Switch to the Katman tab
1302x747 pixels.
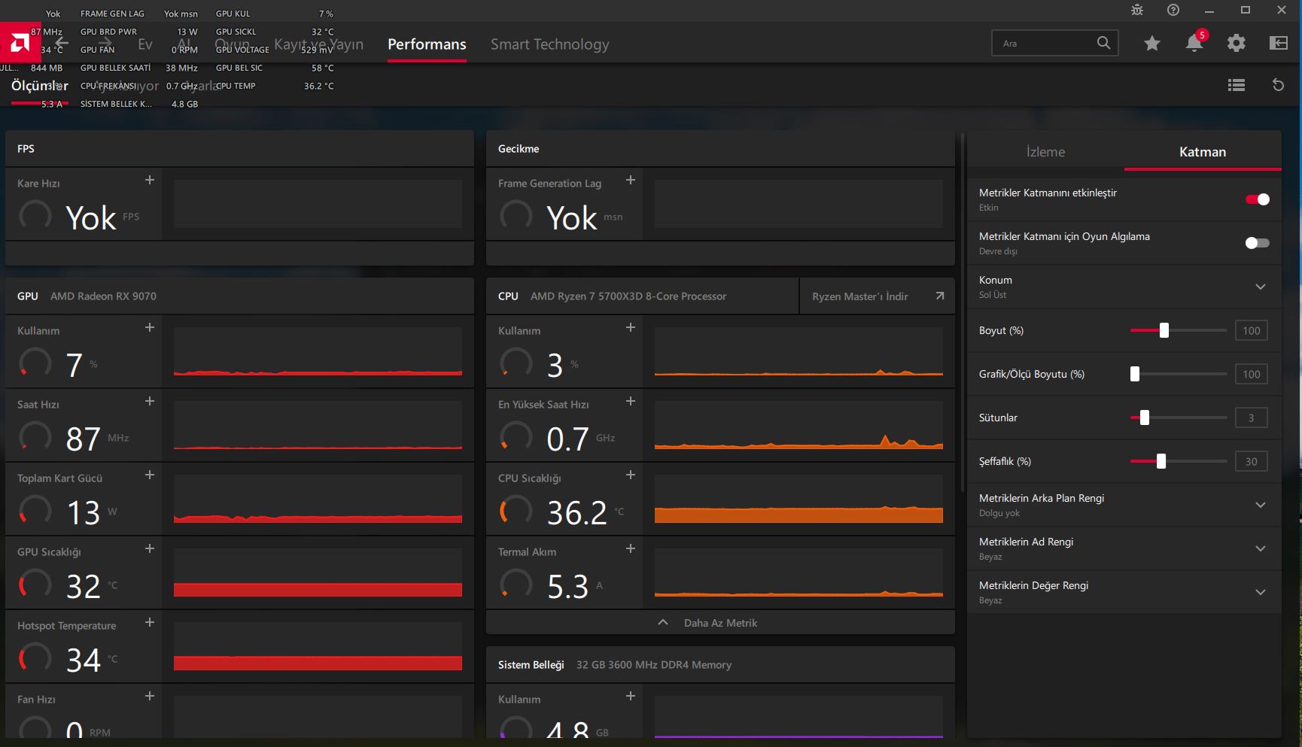coord(1203,151)
